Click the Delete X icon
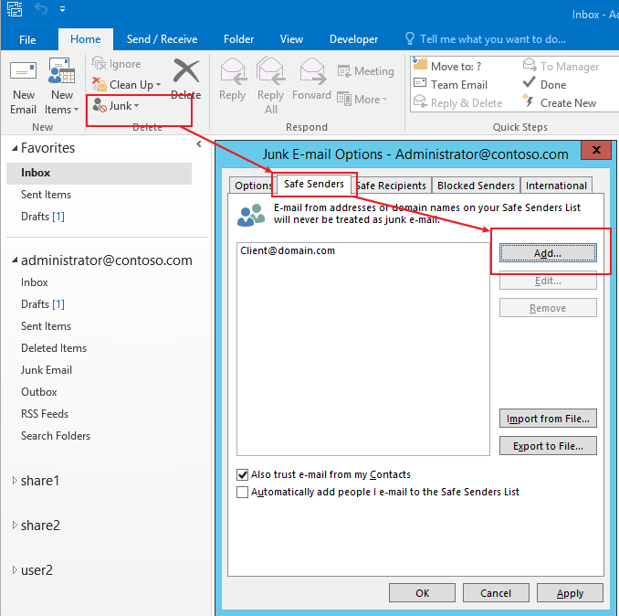Image resolution: width=619 pixels, height=616 pixels. (x=186, y=71)
